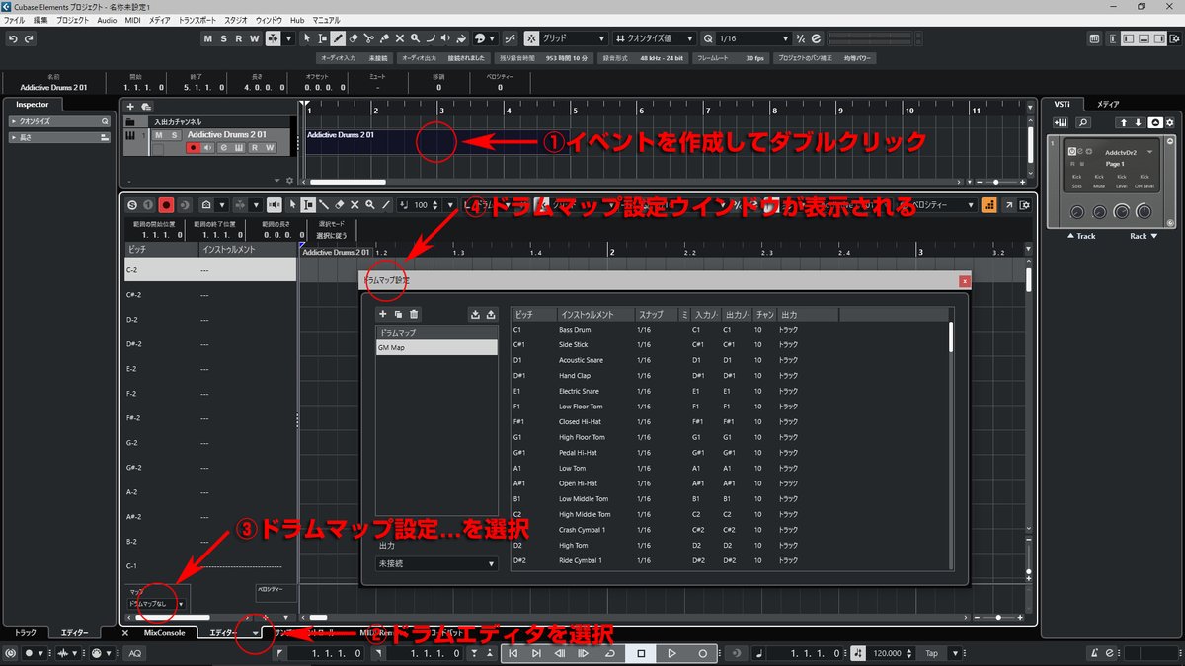Toggle Snap on/off icon
This screenshot has width=1185, height=666.
click(x=531, y=38)
